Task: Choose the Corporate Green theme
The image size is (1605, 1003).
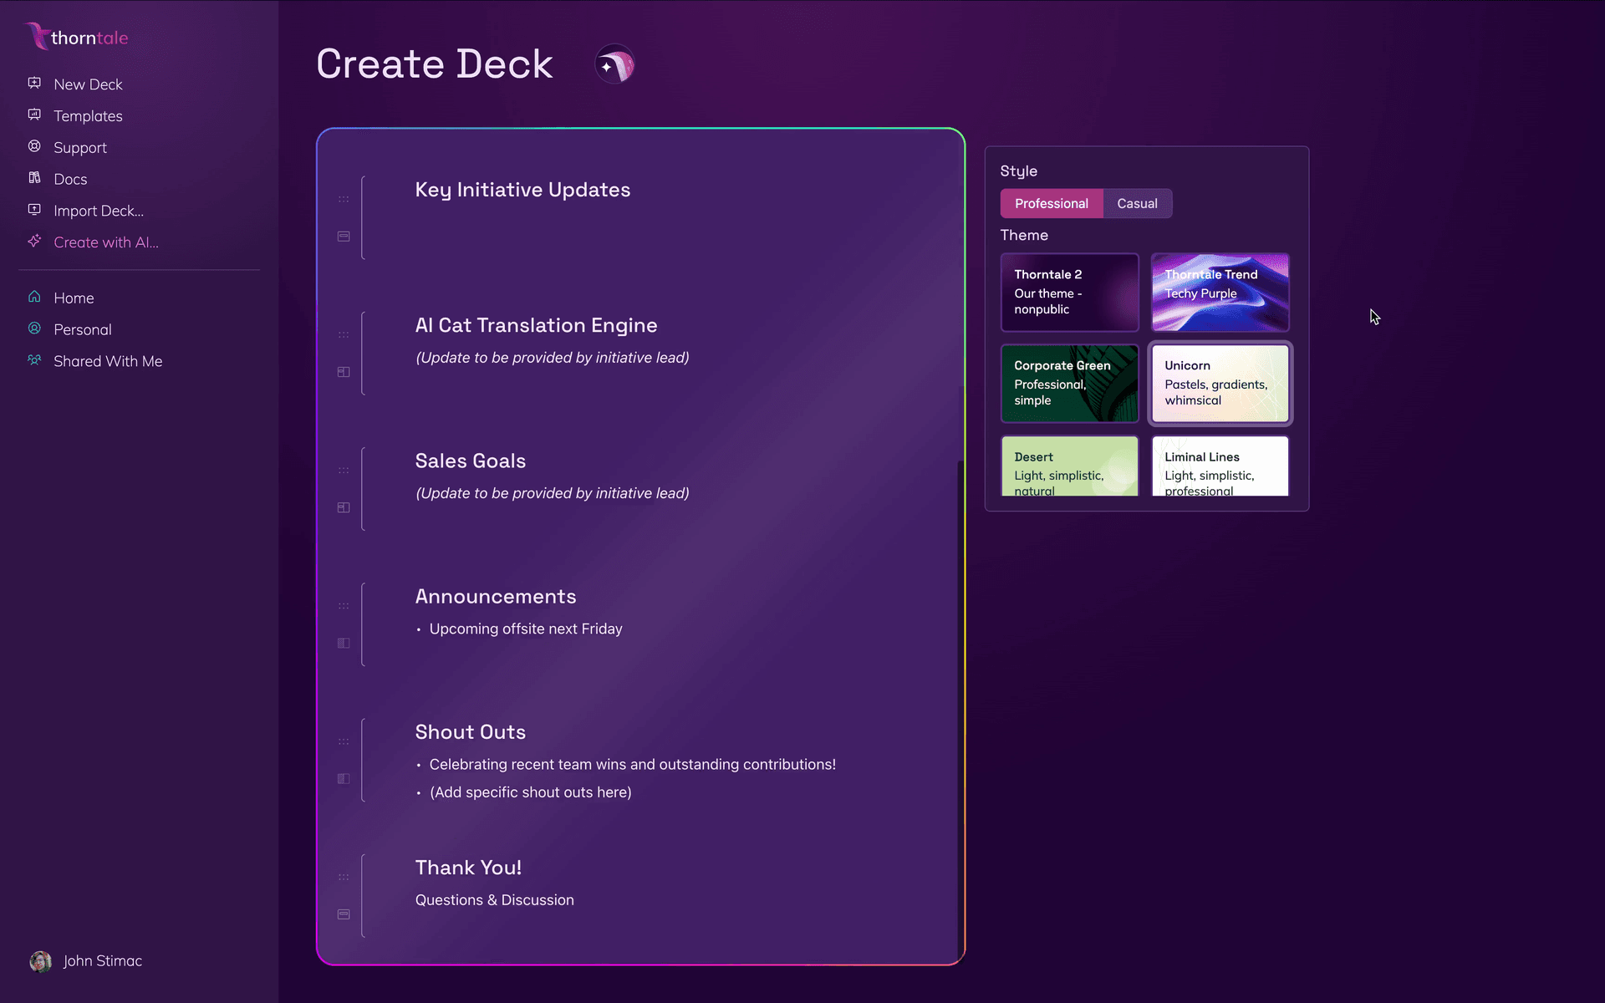Action: click(1070, 383)
